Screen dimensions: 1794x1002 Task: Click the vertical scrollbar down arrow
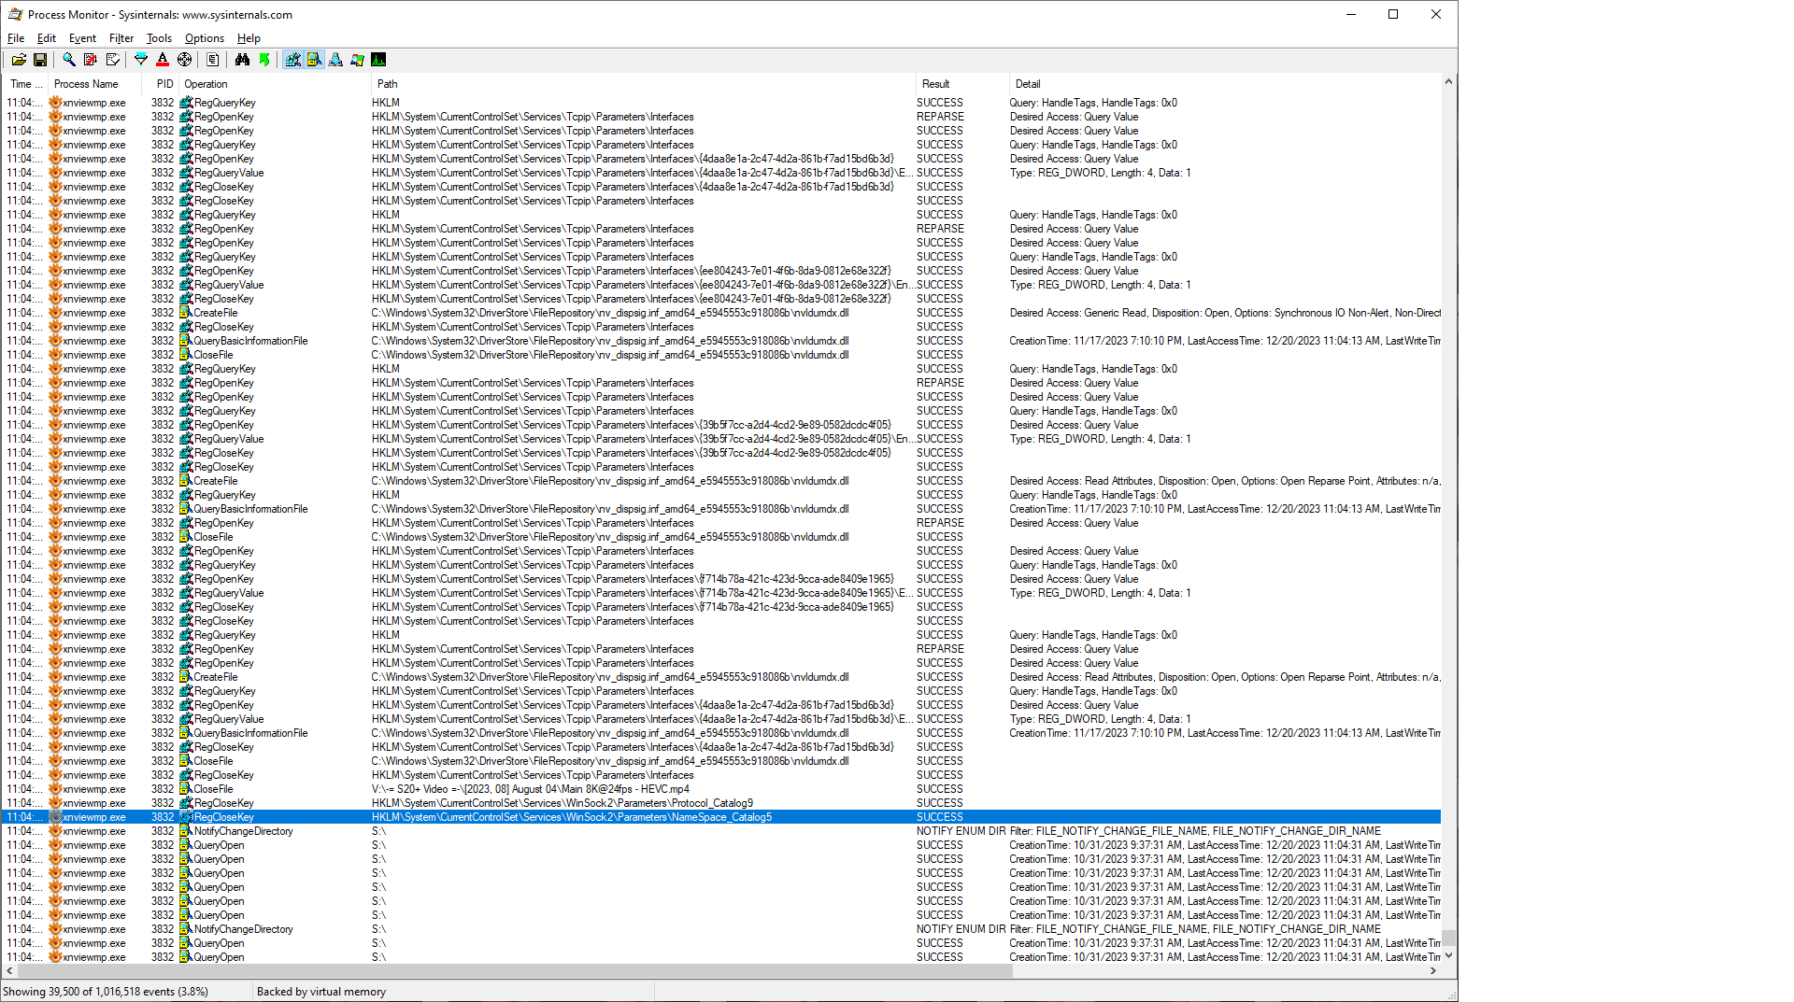point(1449,956)
